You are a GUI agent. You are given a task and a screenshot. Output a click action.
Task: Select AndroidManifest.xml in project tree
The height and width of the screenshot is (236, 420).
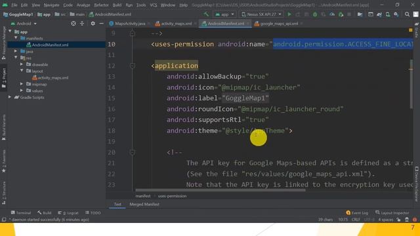pyautogui.click(x=50, y=45)
